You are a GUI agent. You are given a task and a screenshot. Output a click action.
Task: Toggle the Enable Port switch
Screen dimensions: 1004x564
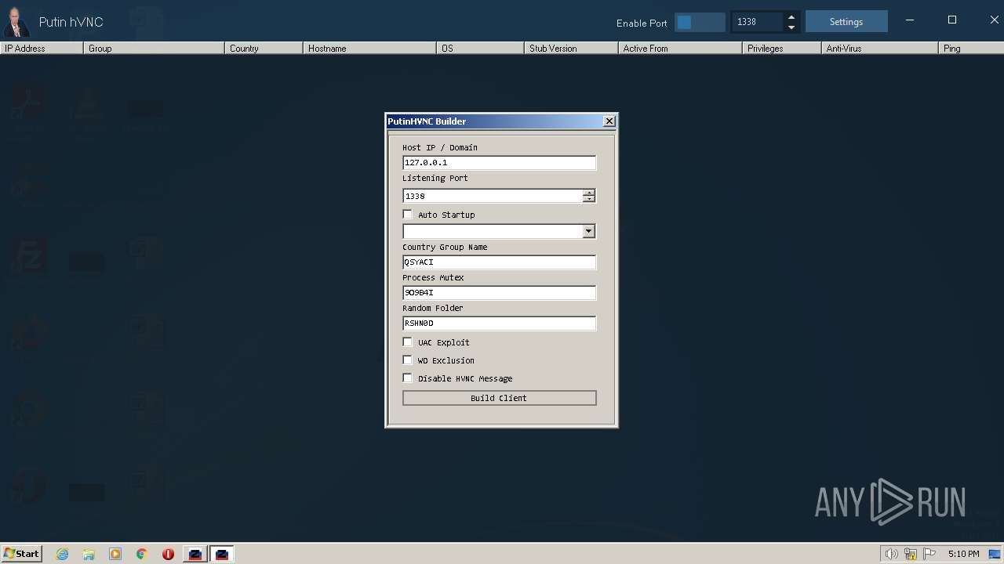tap(700, 22)
